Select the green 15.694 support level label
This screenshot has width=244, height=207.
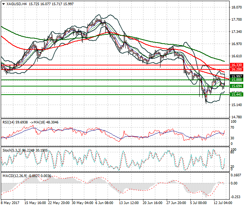[x=237, y=86]
